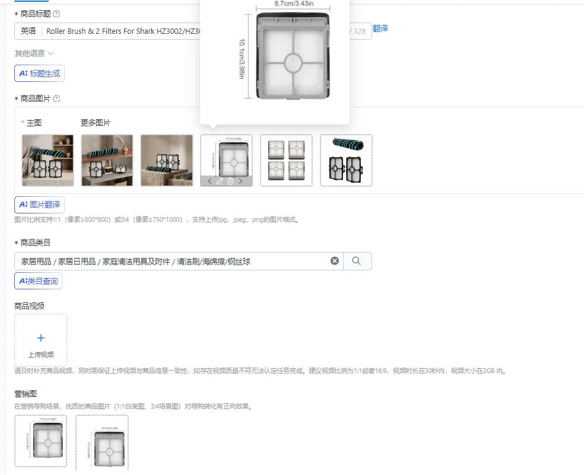Select the second image with roller on shelf

(x=107, y=160)
